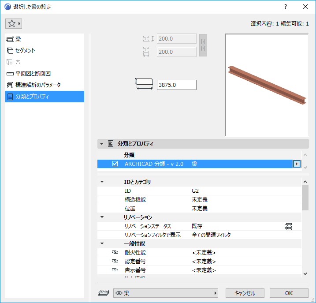Click the 穴 hole icon in sidebar

coord(10,62)
